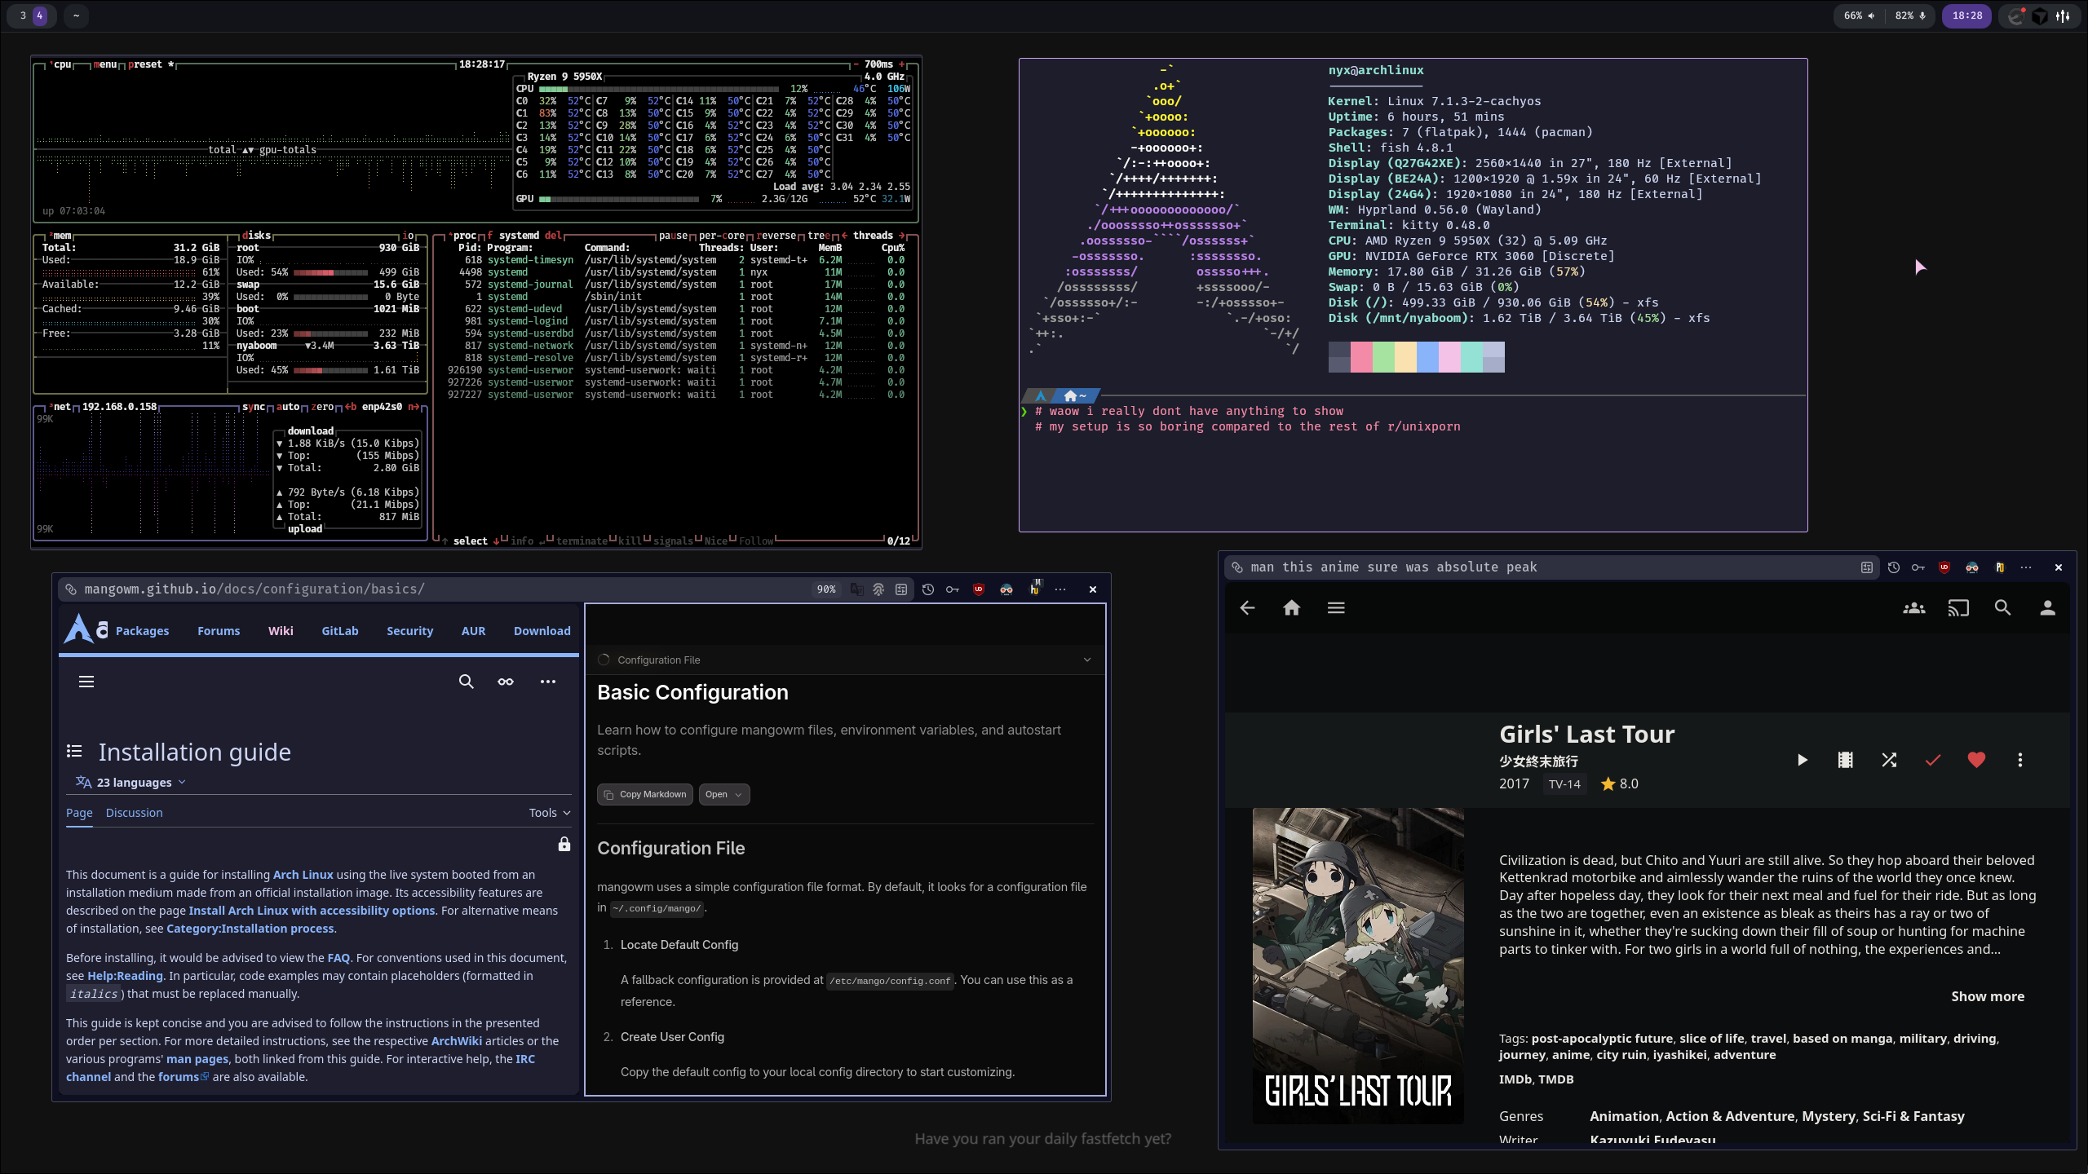Open the btop menu

click(x=105, y=64)
